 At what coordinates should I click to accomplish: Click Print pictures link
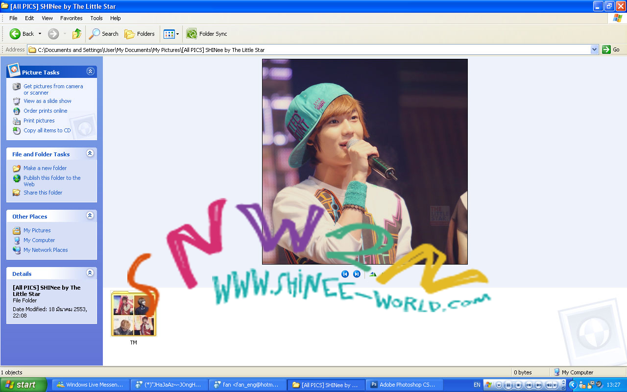tap(39, 121)
